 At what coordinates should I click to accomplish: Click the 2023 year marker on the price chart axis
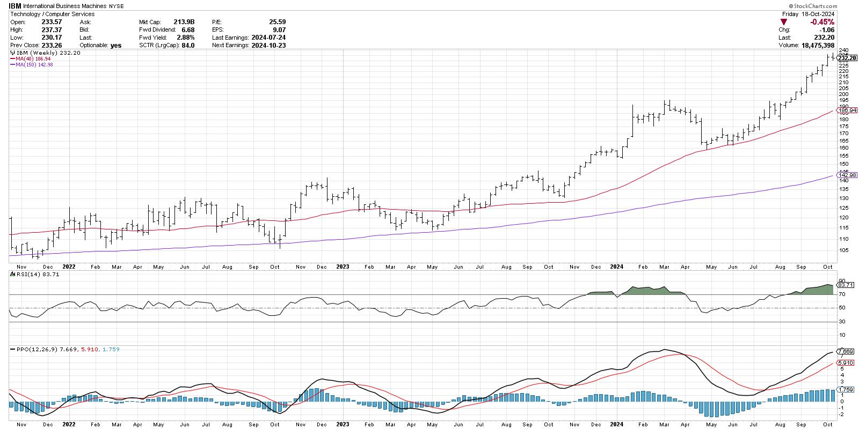343,266
